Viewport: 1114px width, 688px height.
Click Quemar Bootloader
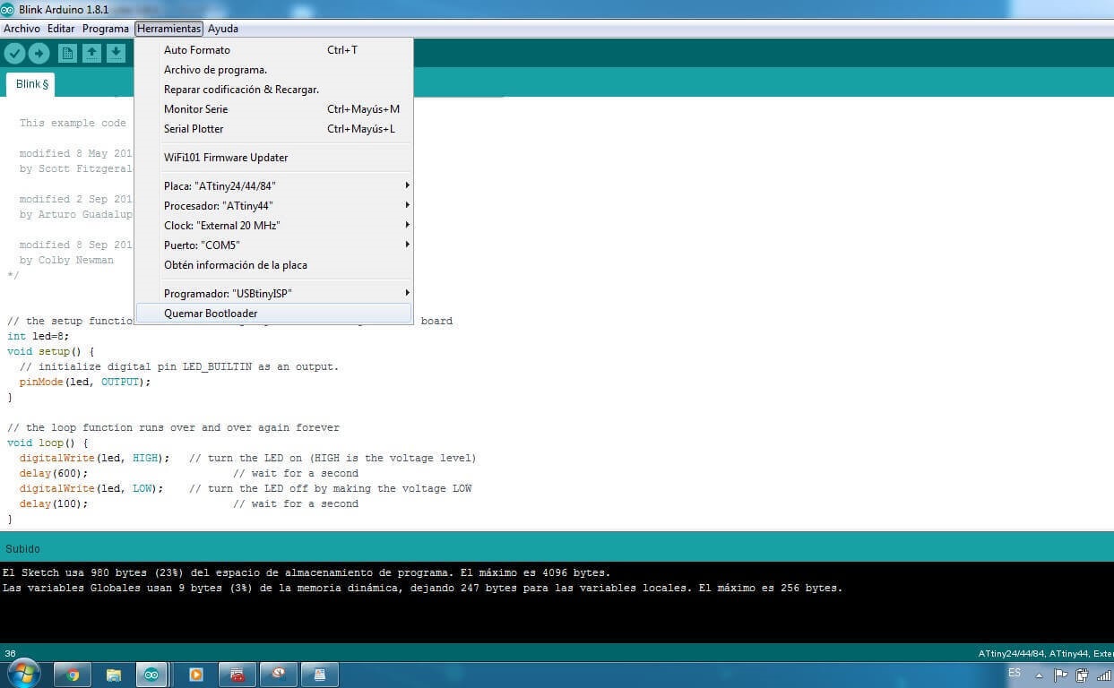273,314
